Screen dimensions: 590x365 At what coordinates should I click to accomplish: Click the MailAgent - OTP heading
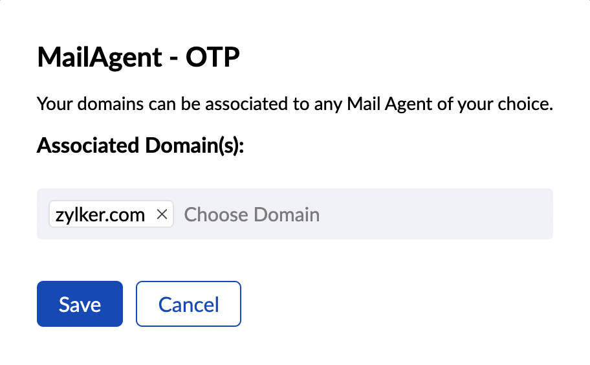[x=138, y=58]
